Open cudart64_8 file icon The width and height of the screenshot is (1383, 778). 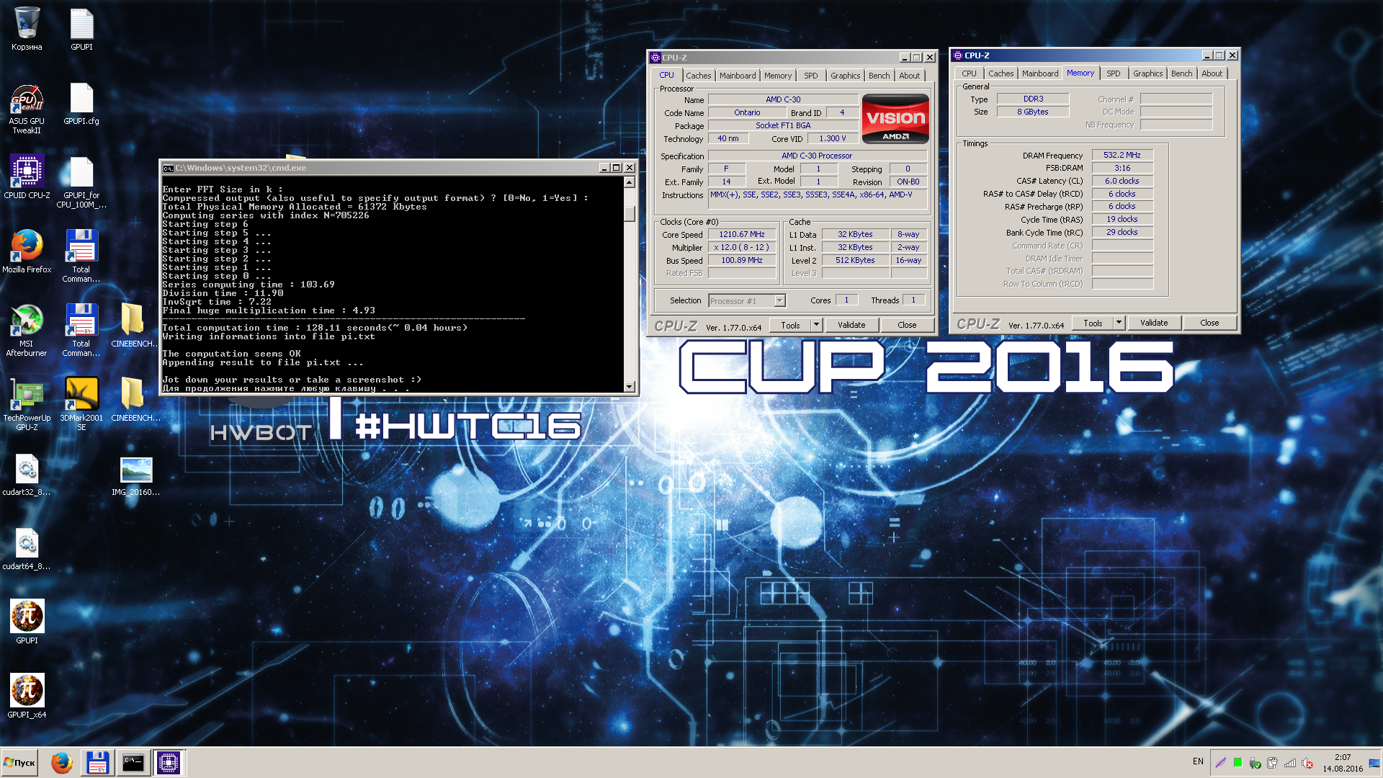coord(27,549)
